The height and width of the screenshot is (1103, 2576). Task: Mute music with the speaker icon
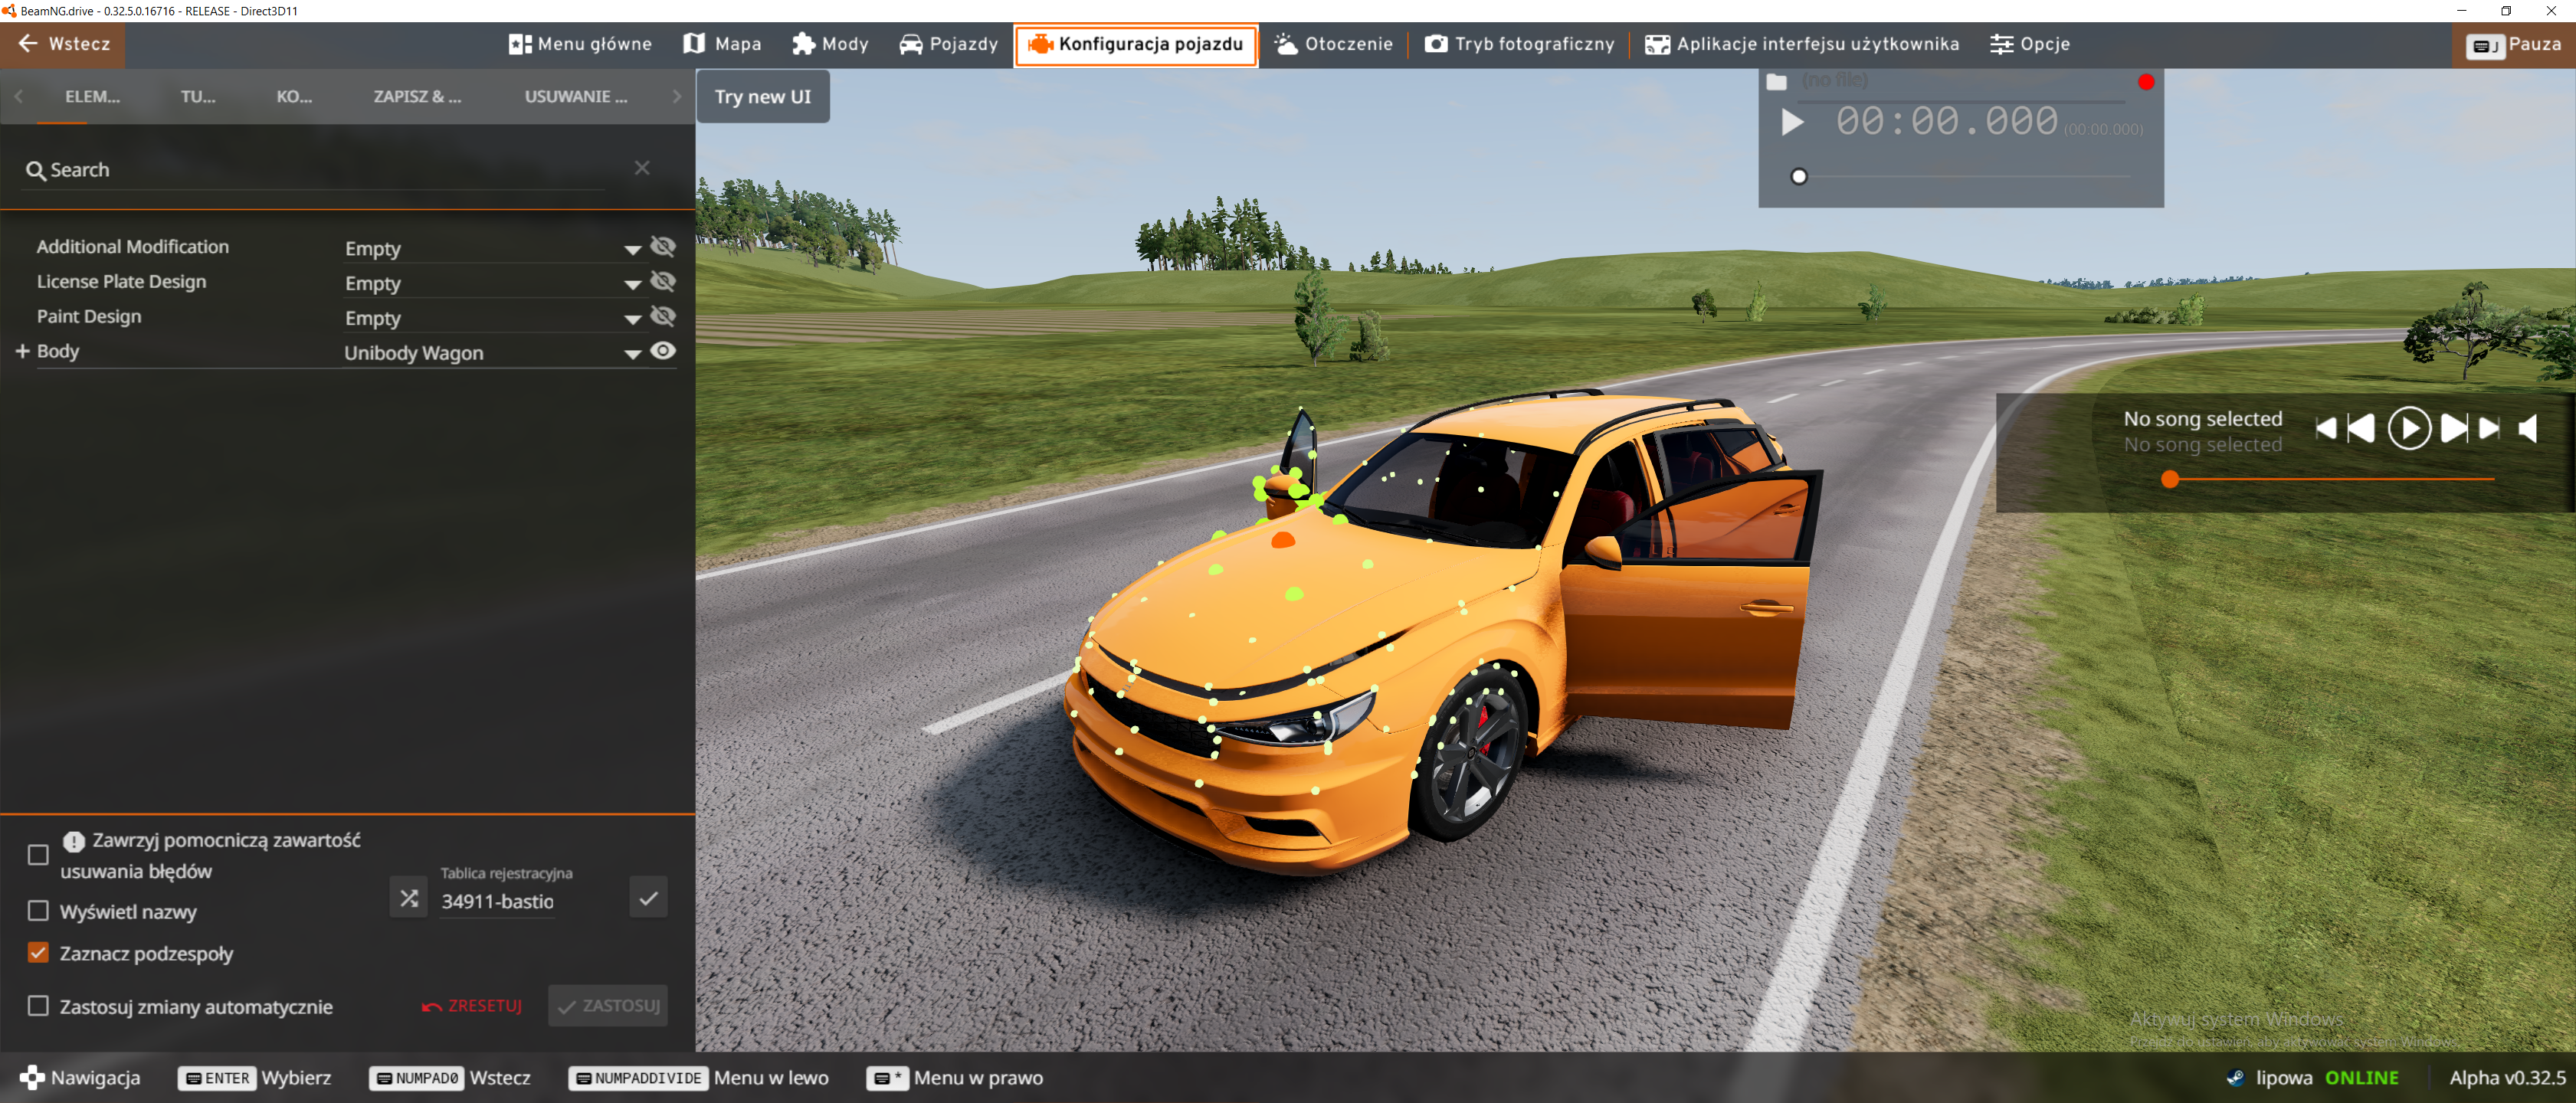[x=2528, y=429]
